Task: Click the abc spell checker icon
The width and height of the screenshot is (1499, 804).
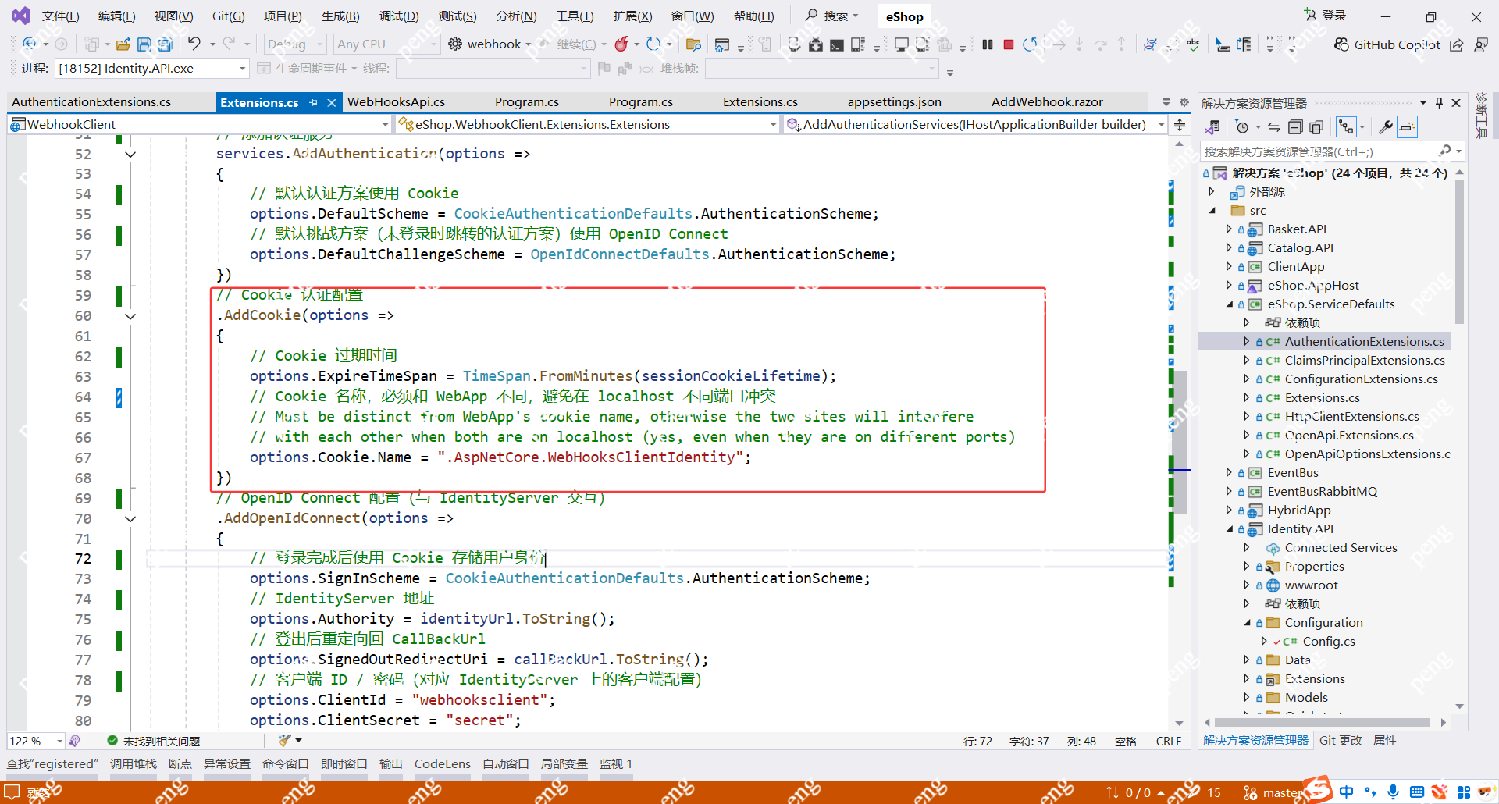Action: 1193,44
